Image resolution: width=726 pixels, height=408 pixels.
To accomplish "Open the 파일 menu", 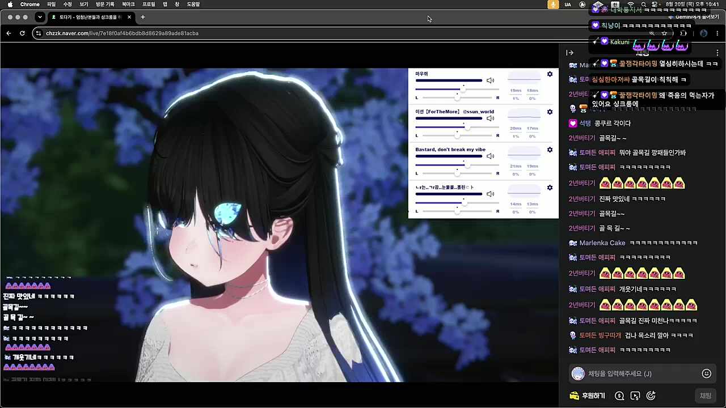I will [x=52, y=5].
